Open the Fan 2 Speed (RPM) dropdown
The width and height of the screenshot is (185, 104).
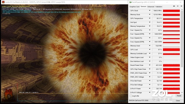pyautogui.click(x=150, y=42)
